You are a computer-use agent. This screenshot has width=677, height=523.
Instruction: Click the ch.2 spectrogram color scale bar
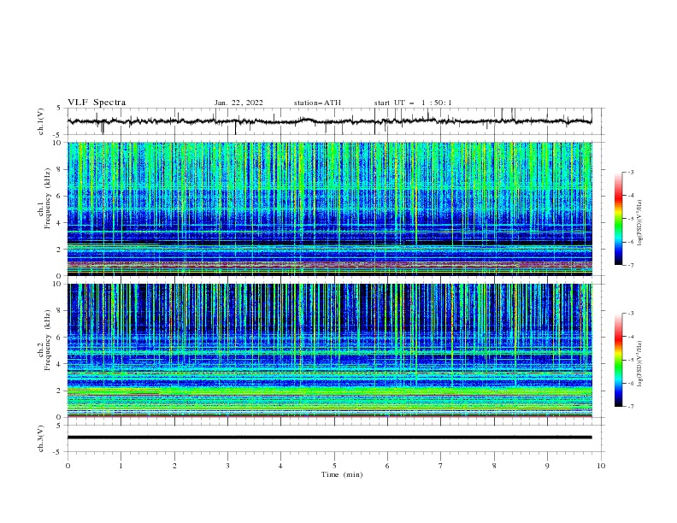pyautogui.click(x=619, y=360)
